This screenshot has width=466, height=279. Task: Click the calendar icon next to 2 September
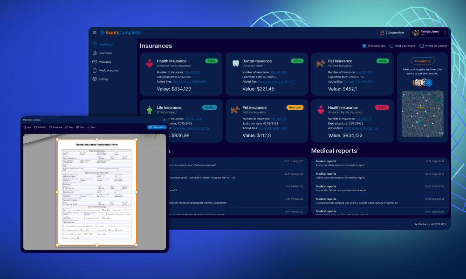click(x=382, y=33)
